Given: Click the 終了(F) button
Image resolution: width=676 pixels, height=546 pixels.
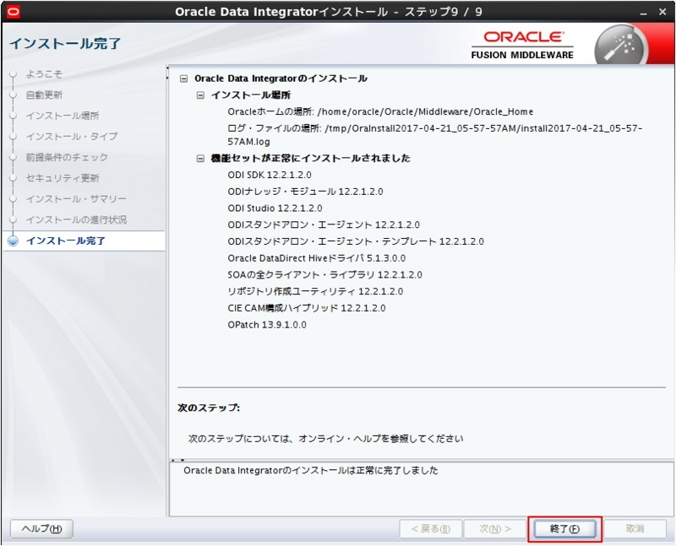Looking at the screenshot, I should (564, 529).
